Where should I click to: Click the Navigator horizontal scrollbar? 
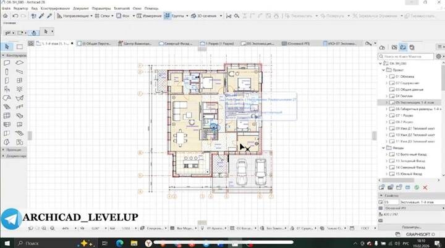pos(398,180)
